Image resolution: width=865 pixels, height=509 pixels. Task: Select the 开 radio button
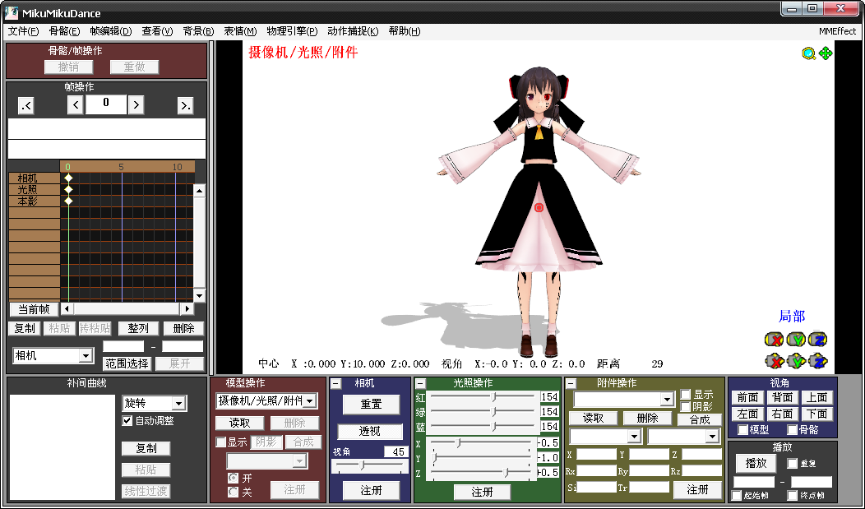coord(234,478)
